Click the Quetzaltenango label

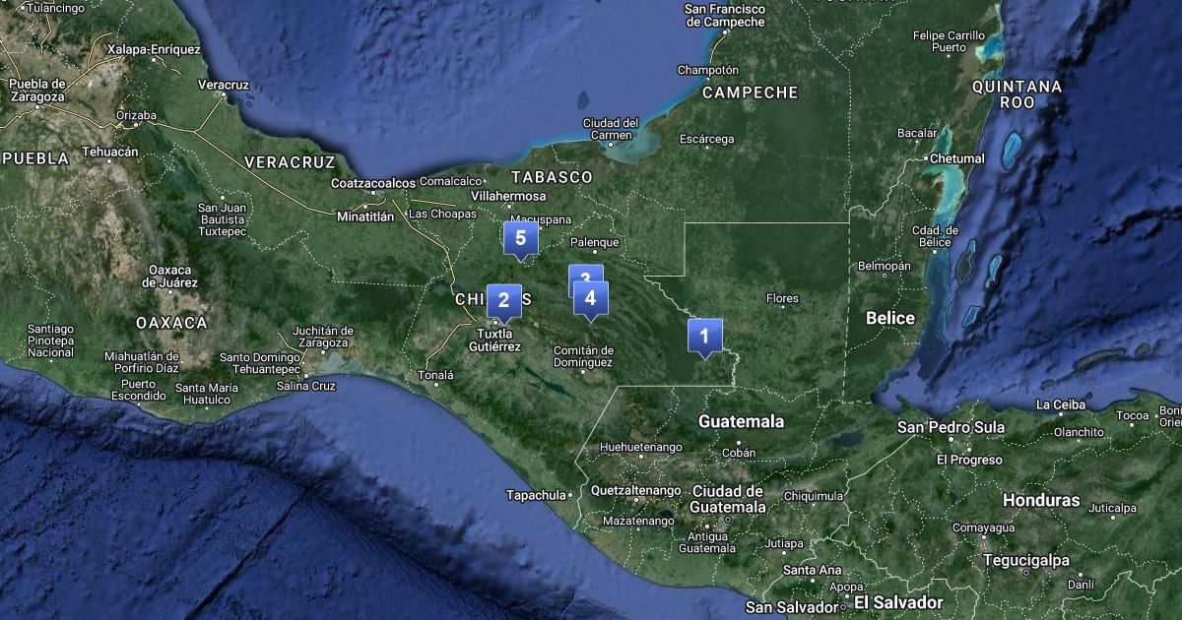(636, 490)
